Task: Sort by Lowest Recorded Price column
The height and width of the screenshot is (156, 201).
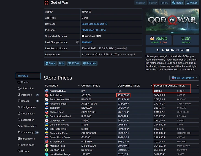Action: pos(169,86)
